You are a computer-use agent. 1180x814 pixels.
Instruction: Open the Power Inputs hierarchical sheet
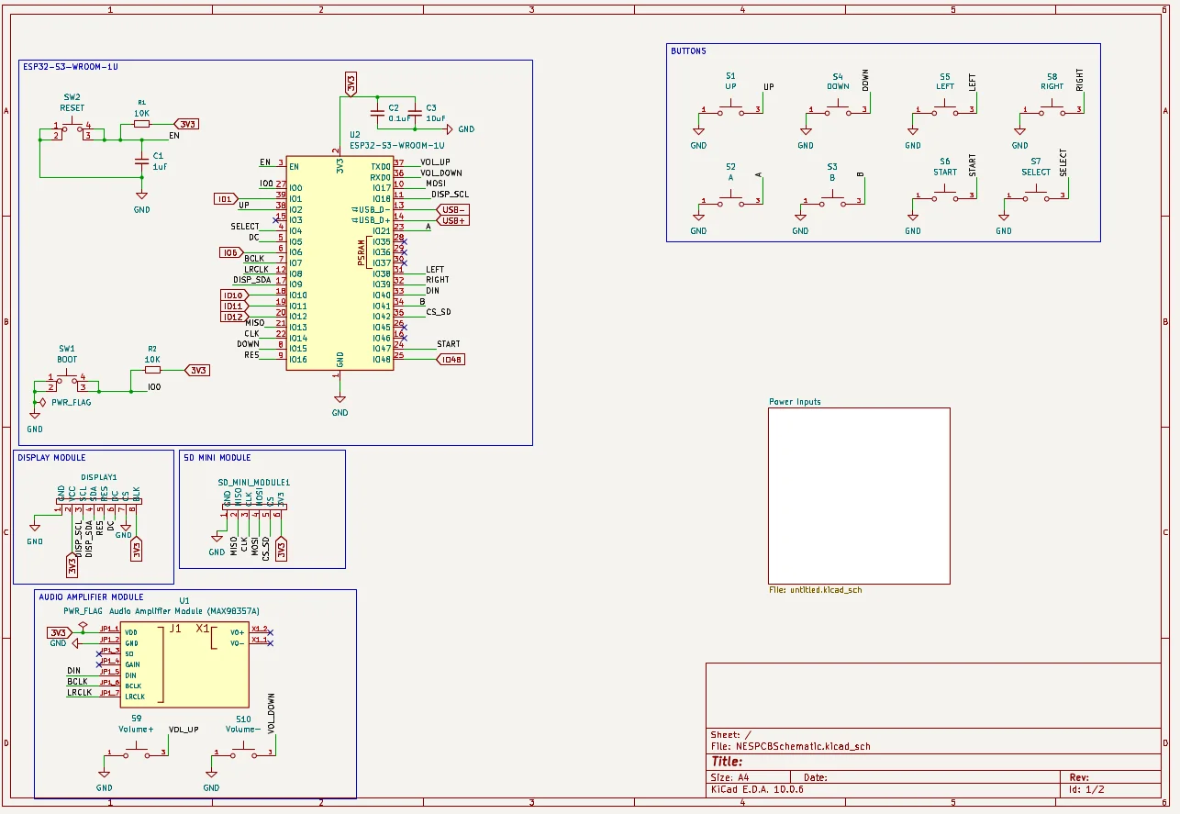859,495
